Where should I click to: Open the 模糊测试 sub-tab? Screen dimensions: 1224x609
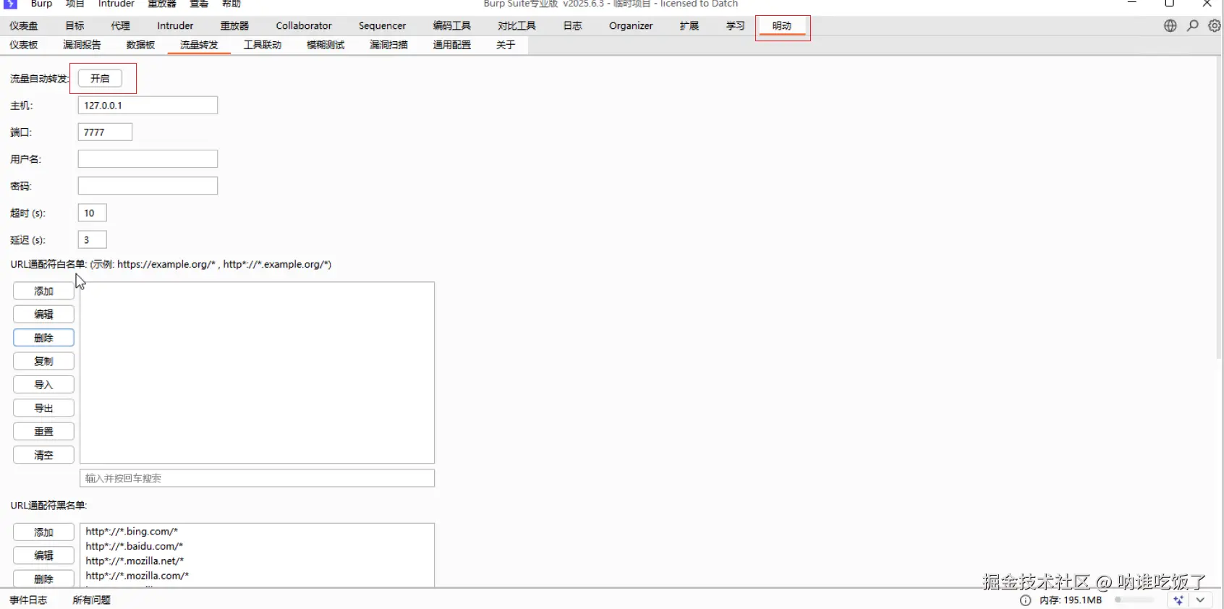coord(326,45)
